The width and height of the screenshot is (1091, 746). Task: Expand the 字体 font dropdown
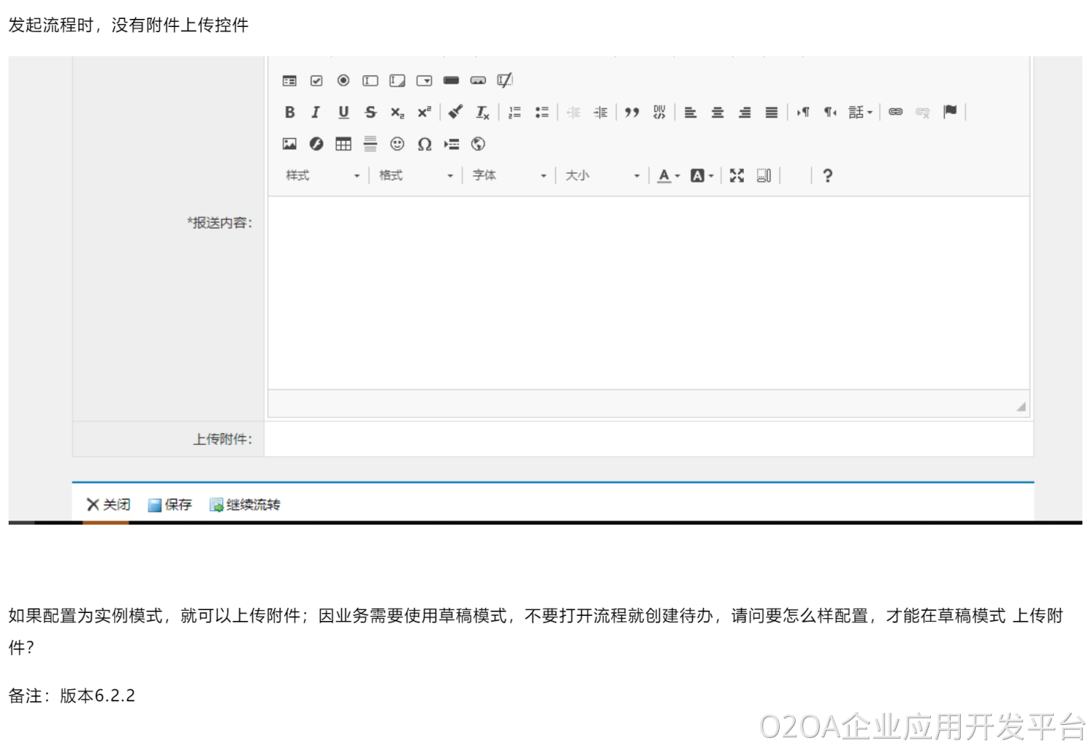[x=508, y=175]
